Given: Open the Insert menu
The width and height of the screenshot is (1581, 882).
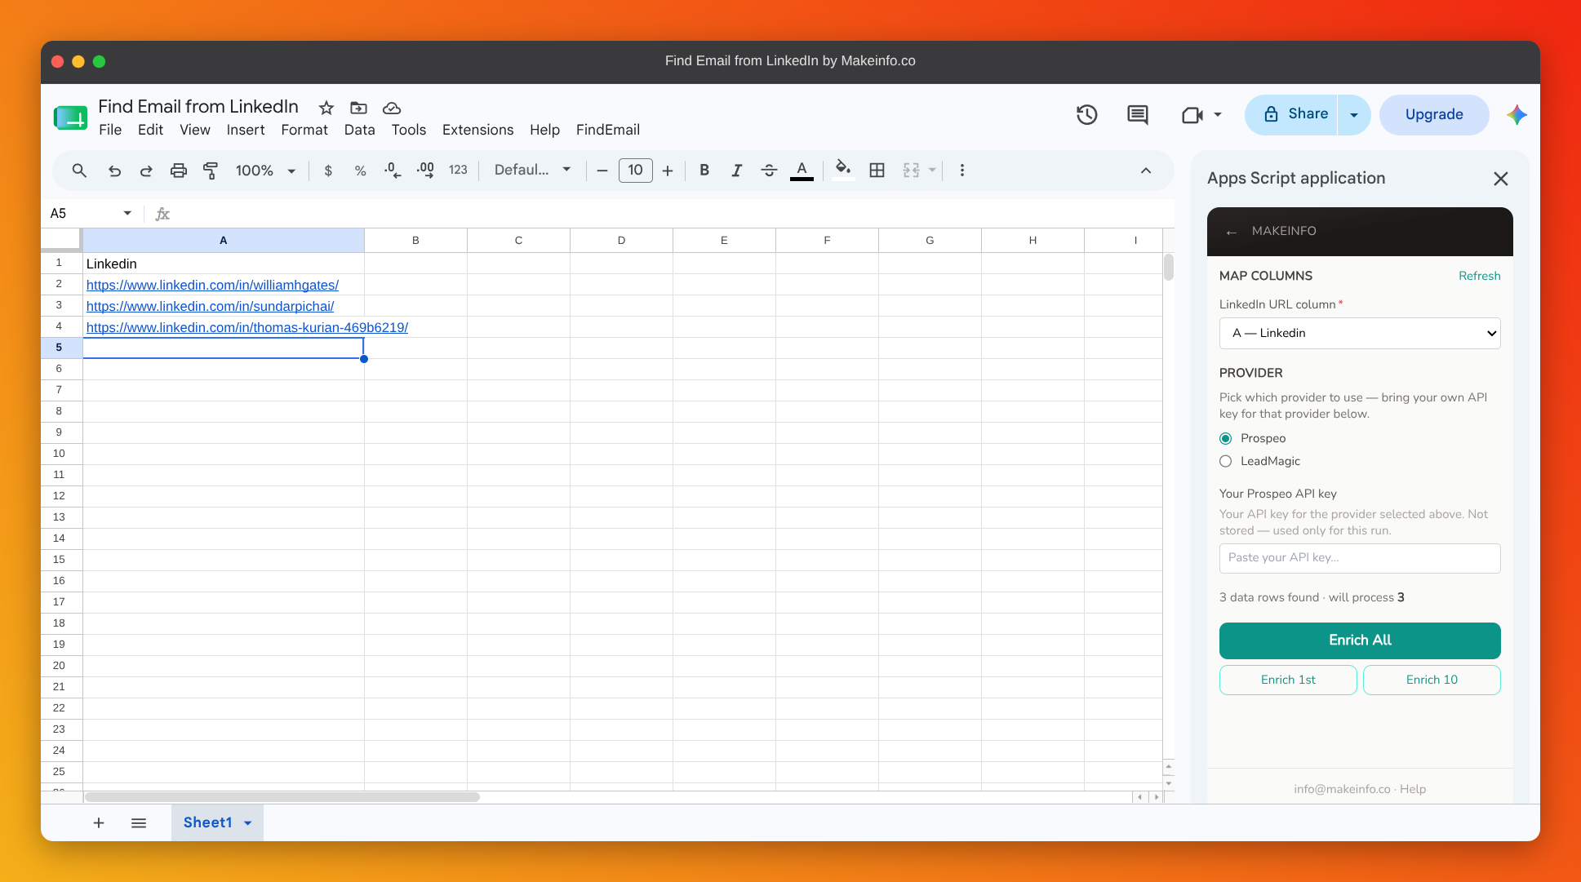Looking at the screenshot, I should [246, 130].
